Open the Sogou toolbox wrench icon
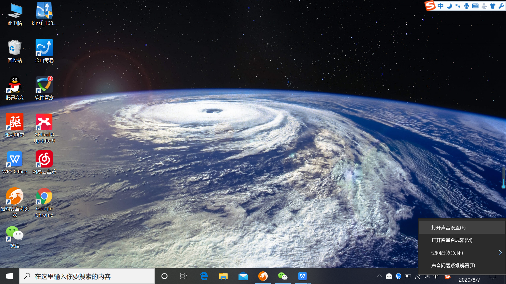The height and width of the screenshot is (284, 506). [501, 6]
